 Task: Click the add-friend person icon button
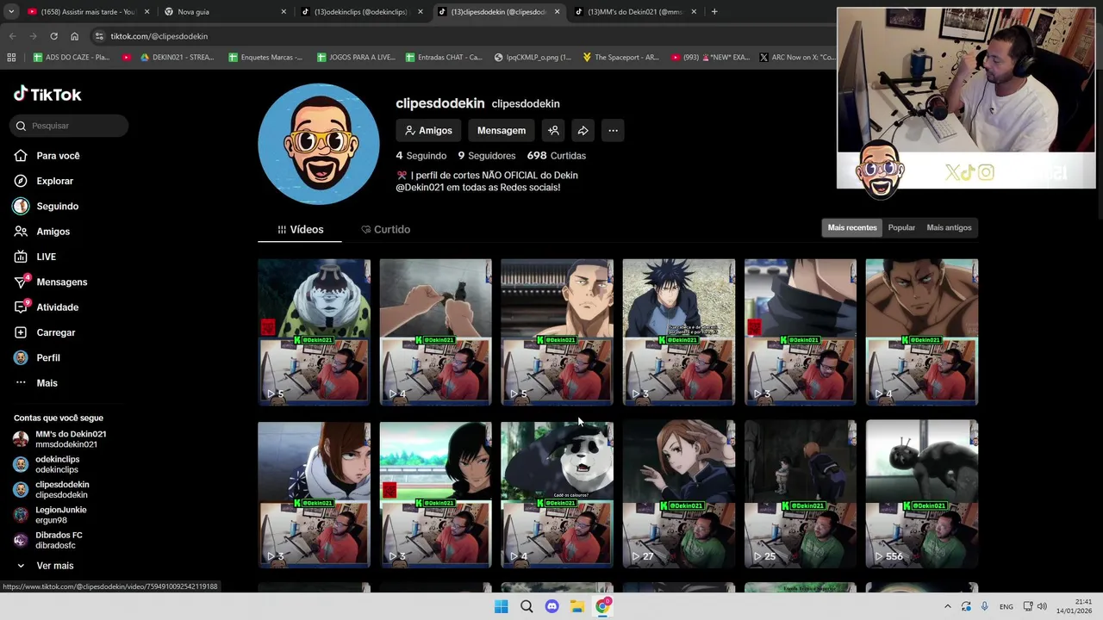[553, 131]
